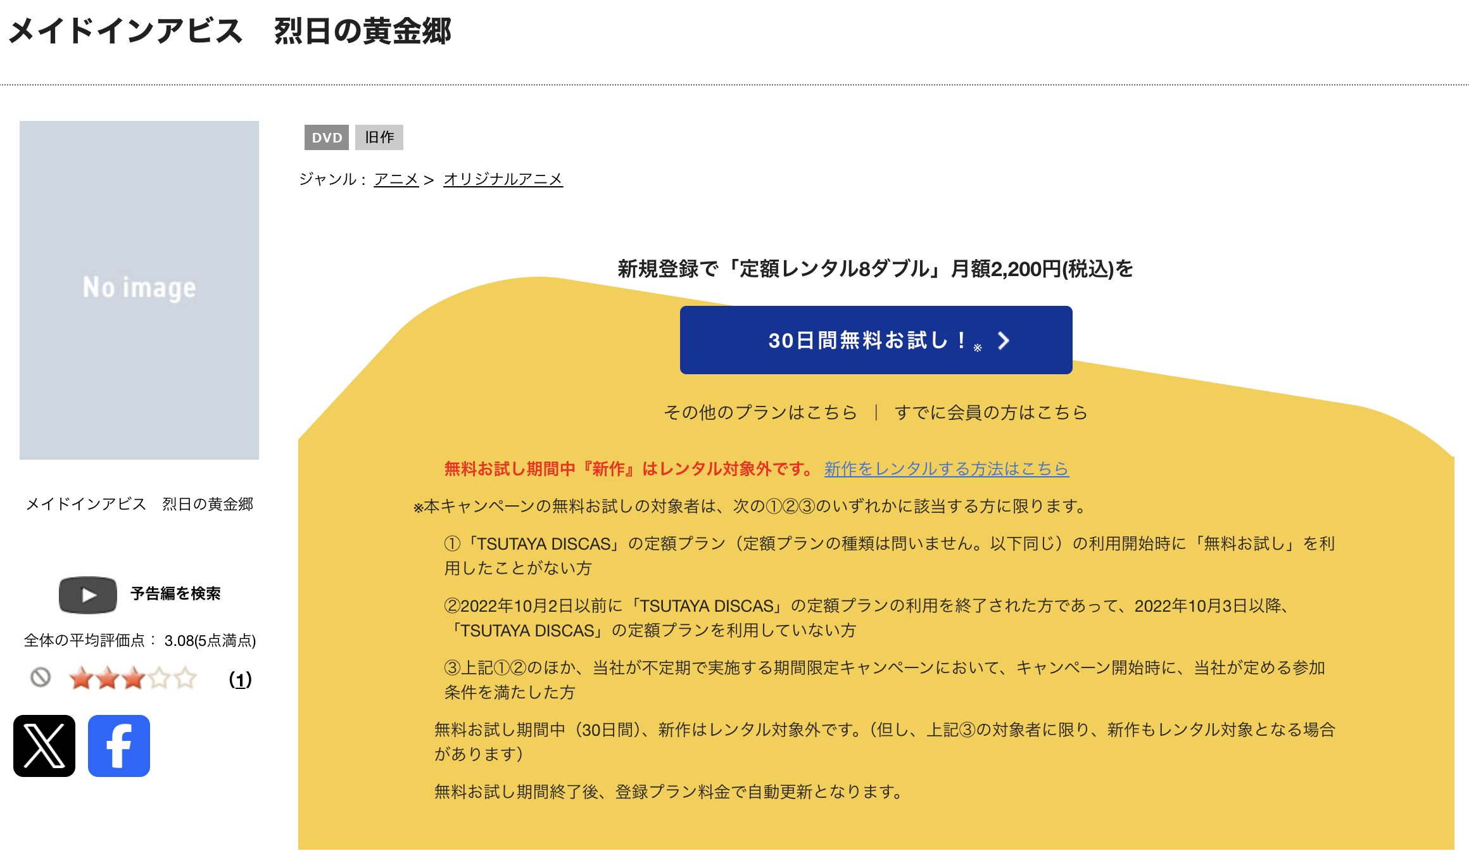Open the アニメ genre link
The height and width of the screenshot is (865, 1469).
pyautogui.click(x=396, y=179)
